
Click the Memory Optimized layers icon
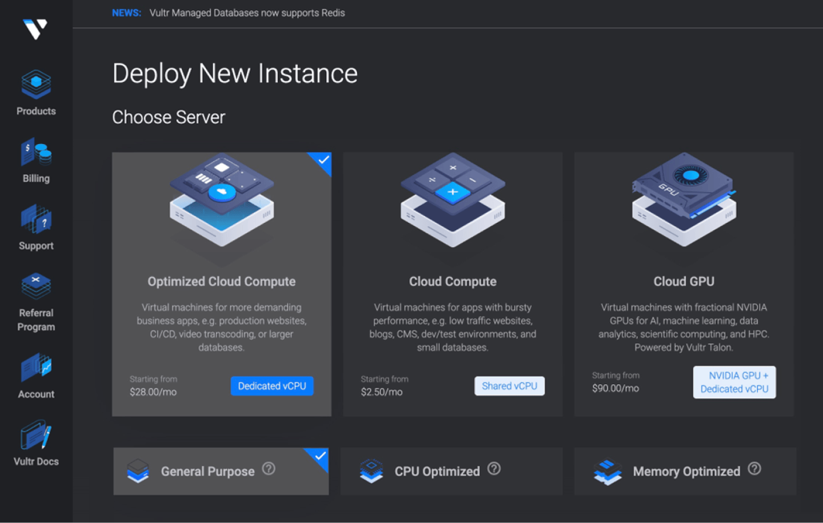608,472
